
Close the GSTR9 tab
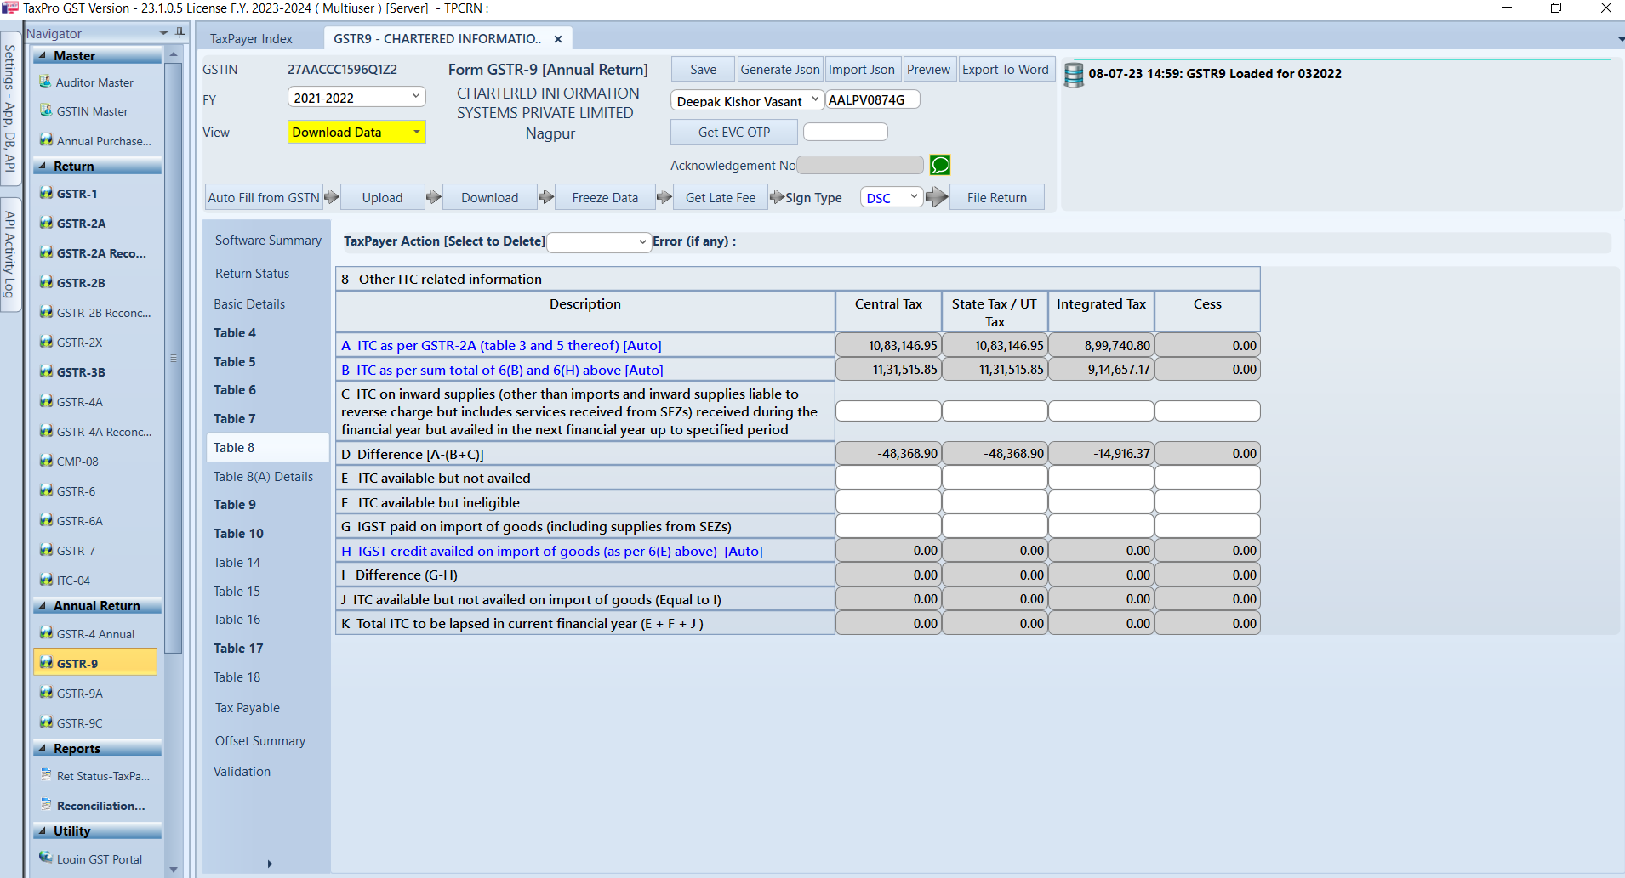point(558,39)
